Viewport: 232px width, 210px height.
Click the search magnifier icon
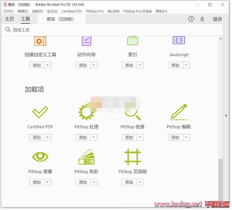point(8,30)
